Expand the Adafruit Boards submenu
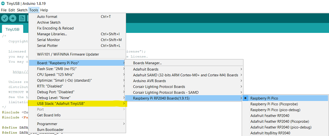The image size is (329, 136). pyautogui.click(x=184, y=69)
